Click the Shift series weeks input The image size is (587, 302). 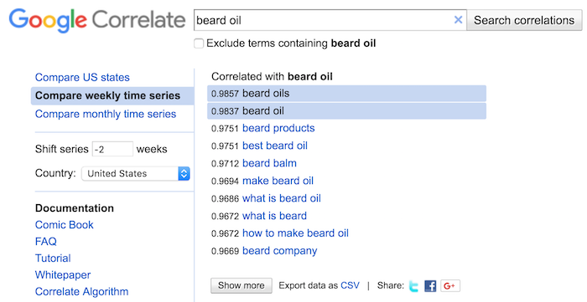click(112, 149)
